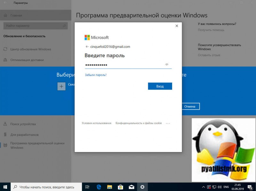Screen dimensions: 256x191
Task: Click the Оставить отзыв link
Action: tap(209, 55)
